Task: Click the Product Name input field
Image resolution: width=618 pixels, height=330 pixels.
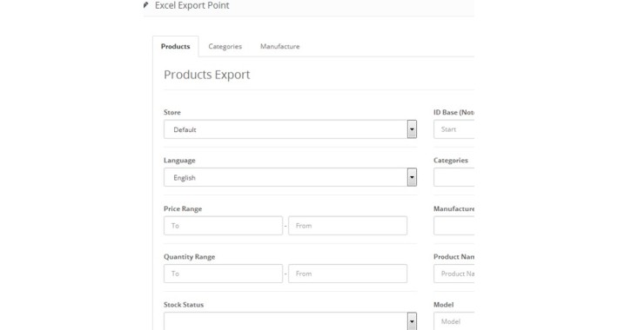Action: 454,274
